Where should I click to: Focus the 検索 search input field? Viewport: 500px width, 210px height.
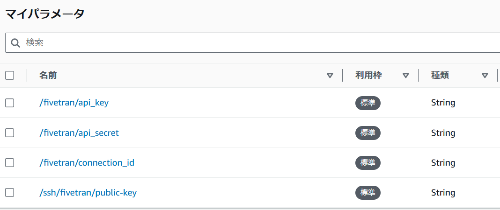click(x=252, y=43)
